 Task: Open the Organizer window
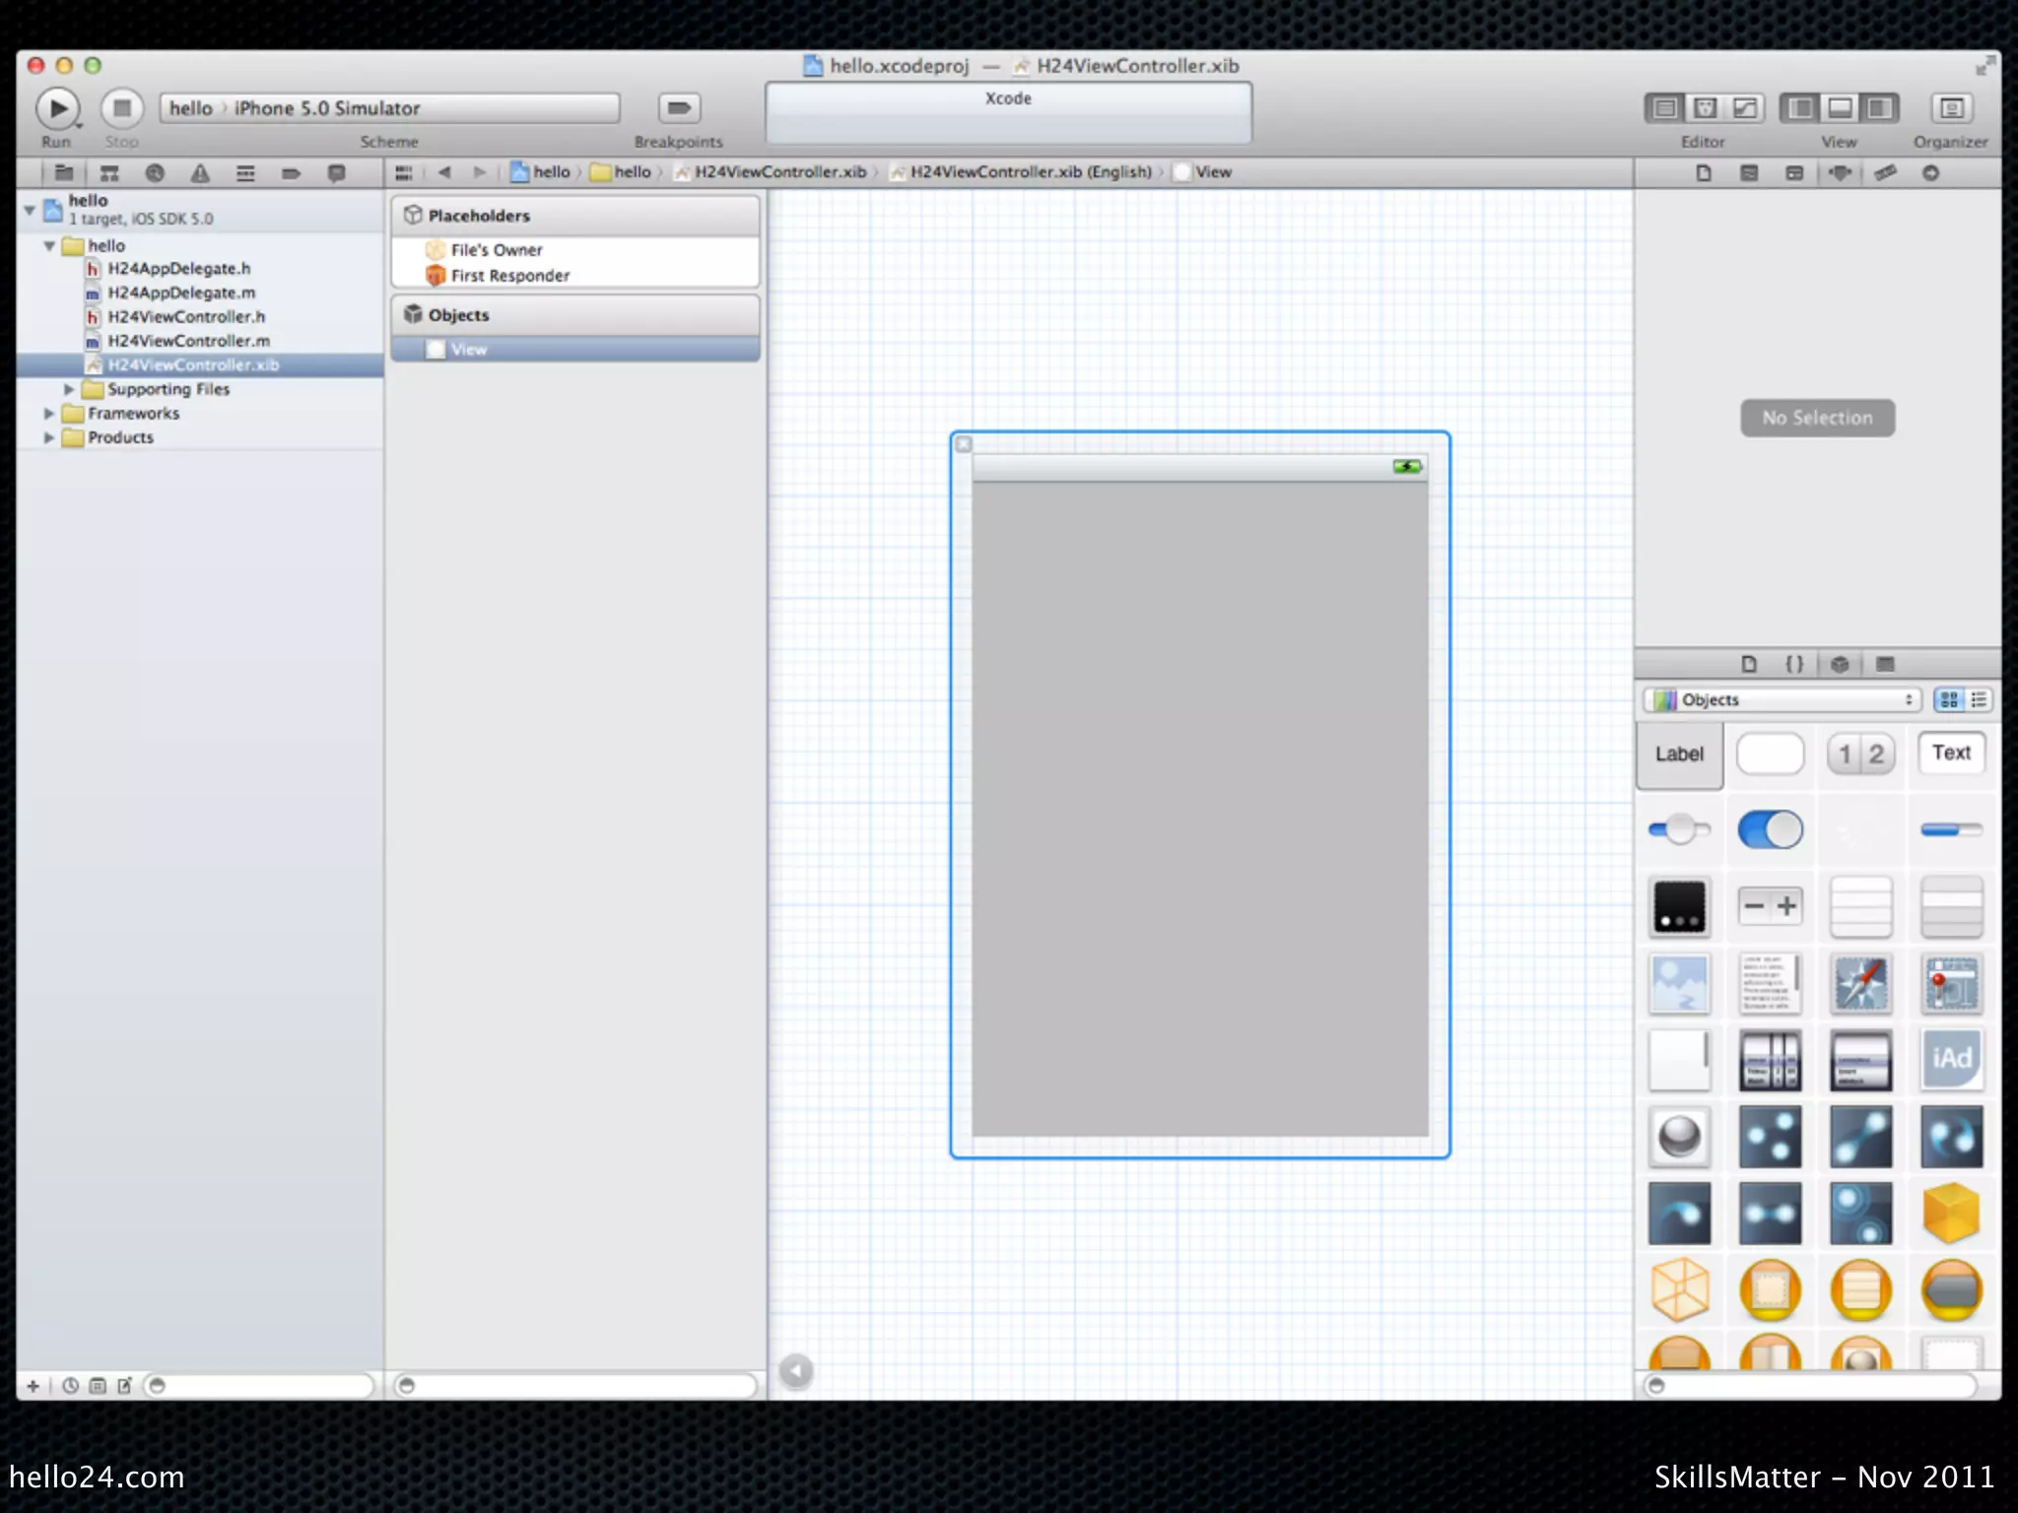pyautogui.click(x=1950, y=108)
